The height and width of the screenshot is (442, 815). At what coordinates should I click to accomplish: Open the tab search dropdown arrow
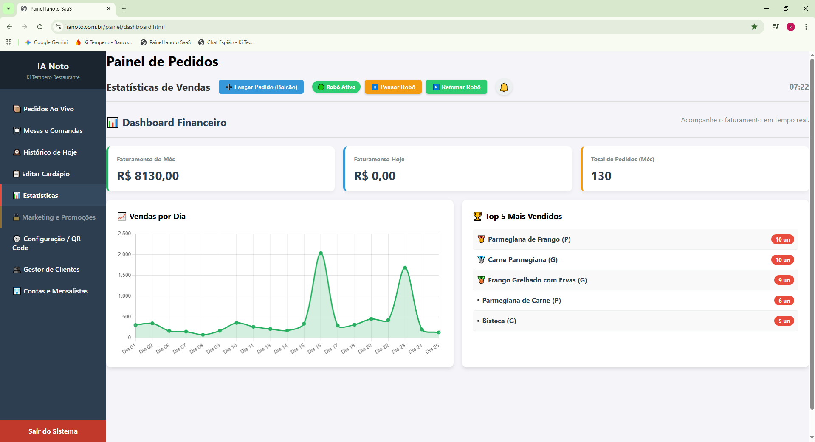pyautogui.click(x=8, y=8)
